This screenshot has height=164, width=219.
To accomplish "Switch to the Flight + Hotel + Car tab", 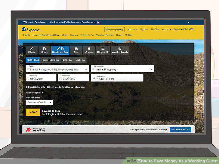I will tap(50, 60).
